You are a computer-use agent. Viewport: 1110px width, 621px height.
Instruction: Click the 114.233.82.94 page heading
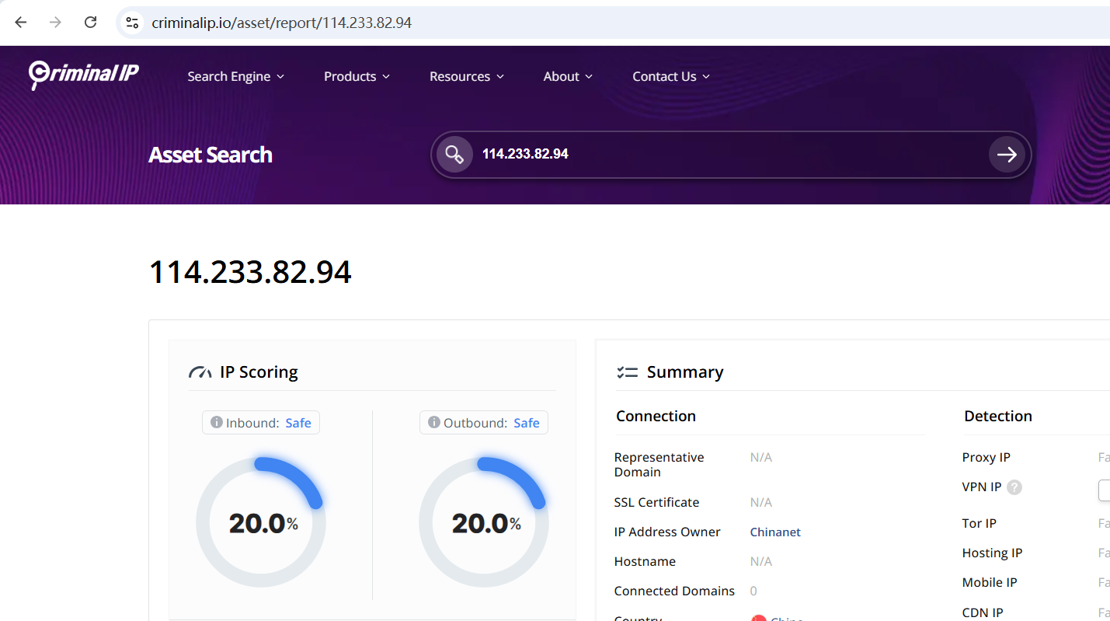coord(250,272)
